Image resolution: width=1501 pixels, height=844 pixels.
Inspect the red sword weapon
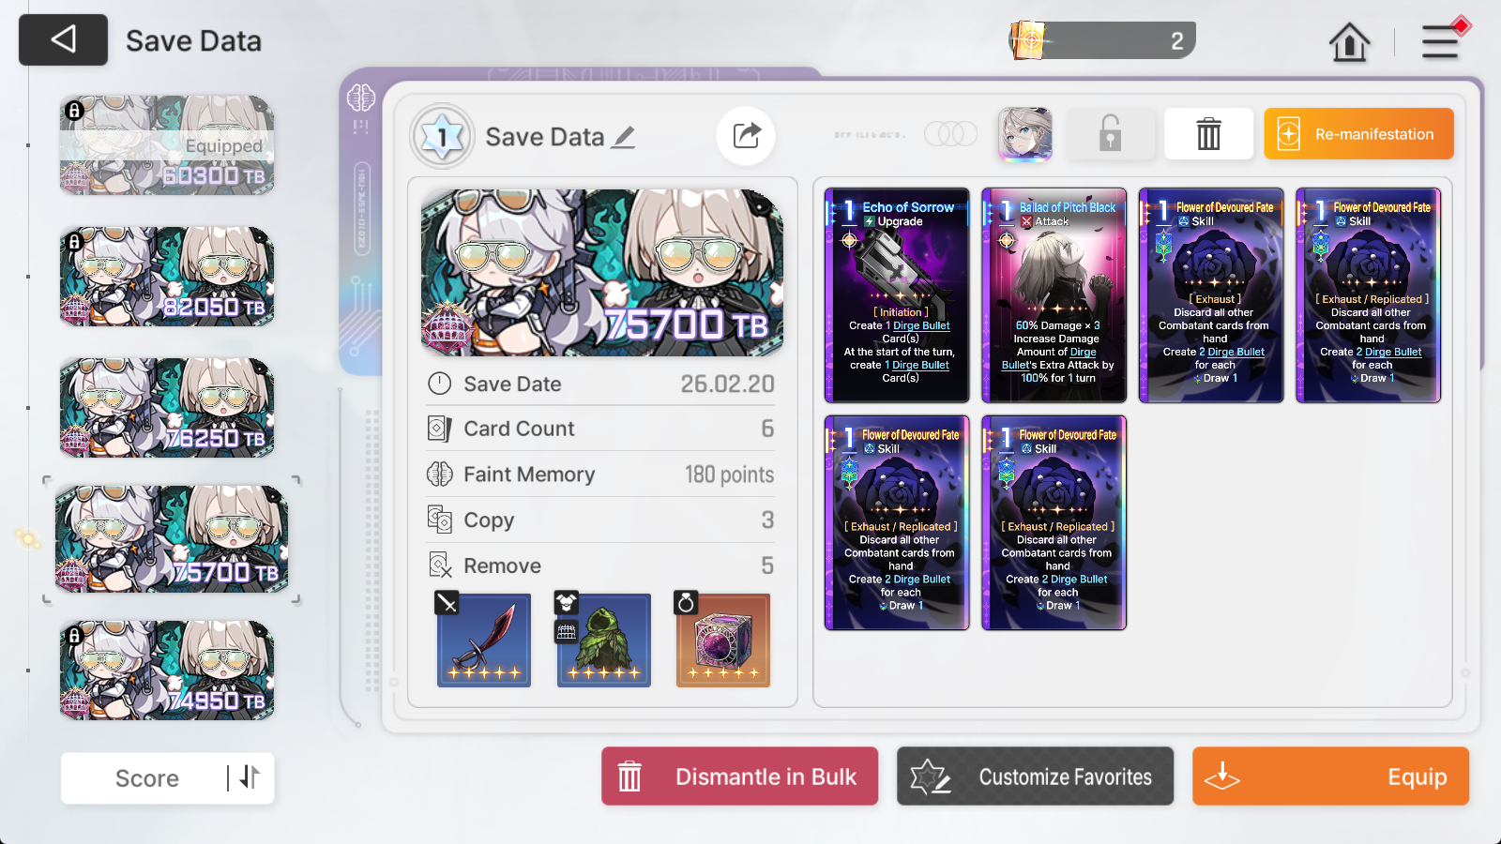(x=484, y=641)
